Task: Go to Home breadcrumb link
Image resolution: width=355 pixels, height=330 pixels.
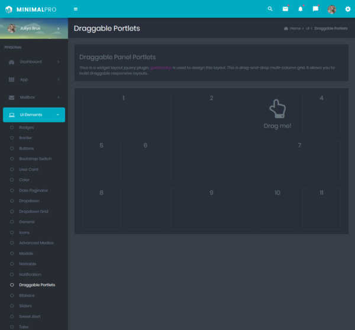Action: pos(295,28)
